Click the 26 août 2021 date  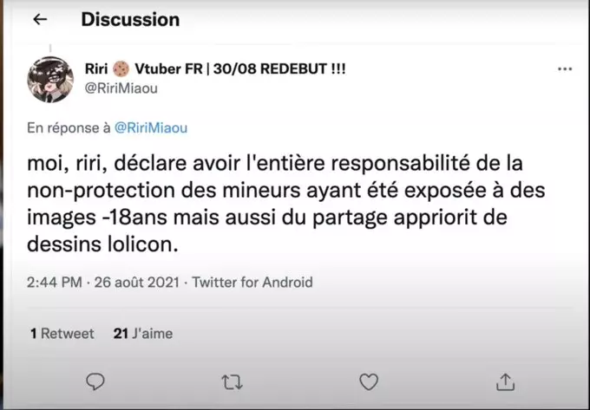coord(137,283)
